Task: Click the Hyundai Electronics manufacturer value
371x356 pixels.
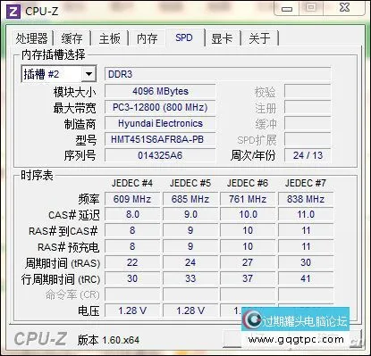Action: [x=160, y=123]
